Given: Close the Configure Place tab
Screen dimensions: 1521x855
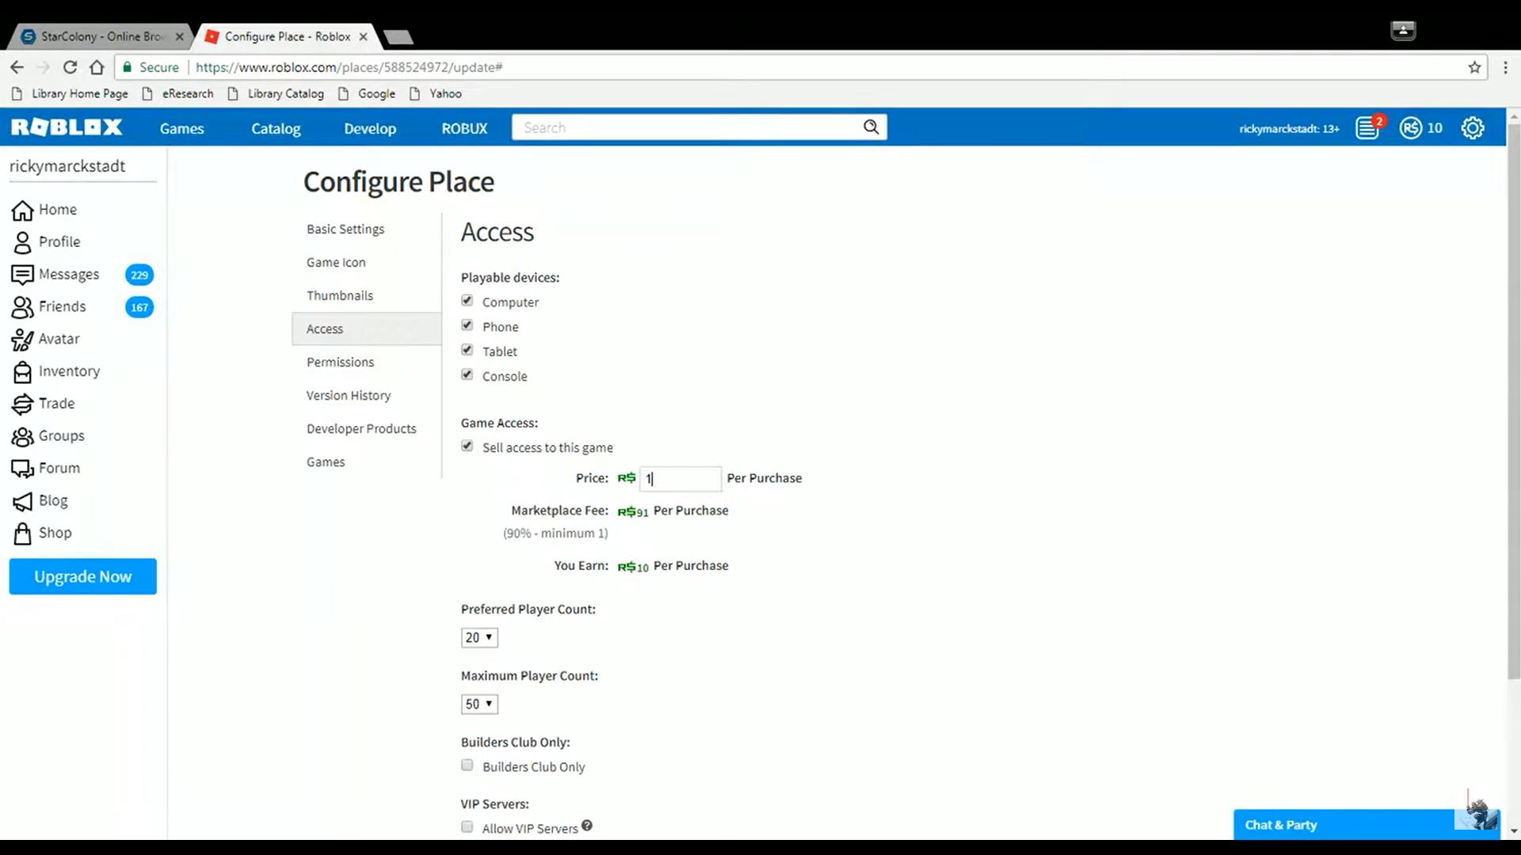Looking at the screenshot, I should 363,36.
